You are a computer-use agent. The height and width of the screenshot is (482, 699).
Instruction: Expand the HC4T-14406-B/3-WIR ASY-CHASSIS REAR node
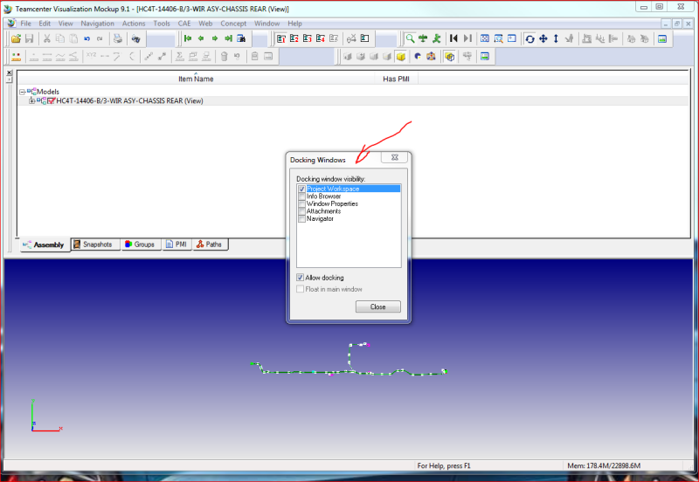(31, 101)
